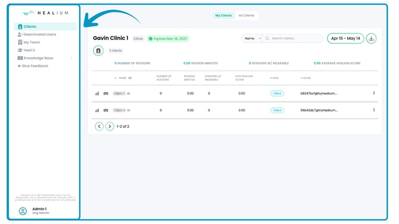Click the 1-2 of 2 pagination text
The height and width of the screenshot is (224, 399).
[x=123, y=126]
